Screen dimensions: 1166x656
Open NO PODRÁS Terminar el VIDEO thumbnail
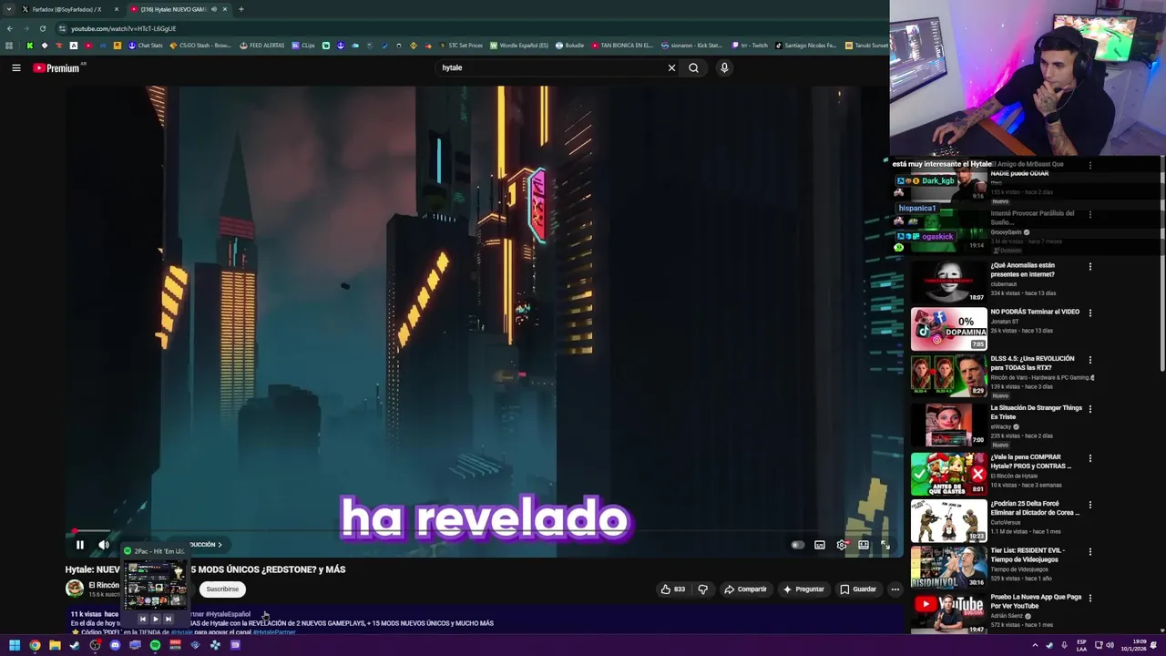948,329
